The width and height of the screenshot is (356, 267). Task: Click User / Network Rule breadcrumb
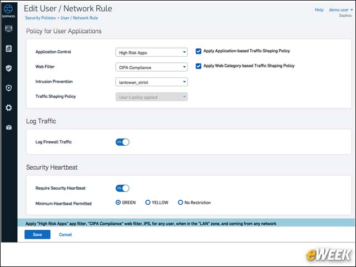[x=79, y=18]
